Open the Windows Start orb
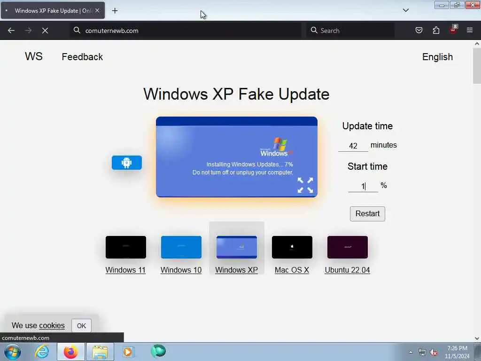The width and height of the screenshot is (481, 361). (13, 352)
